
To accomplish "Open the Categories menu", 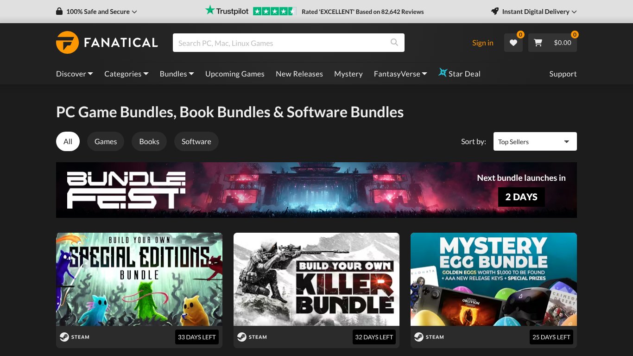I will [127, 74].
